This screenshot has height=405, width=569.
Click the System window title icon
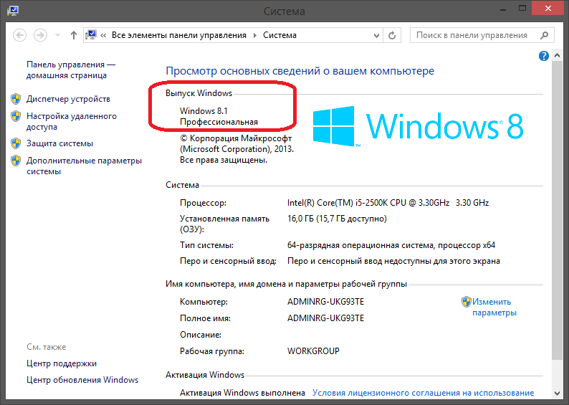(13, 10)
